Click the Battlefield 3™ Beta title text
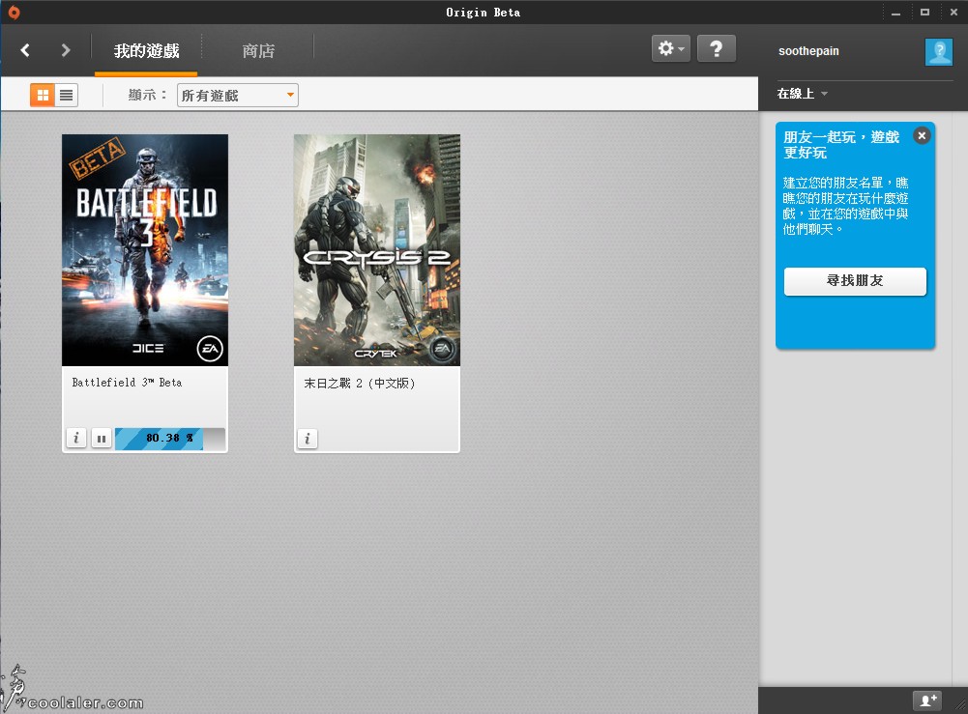The height and width of the screenshot is (714, 968). pos(128,383)
